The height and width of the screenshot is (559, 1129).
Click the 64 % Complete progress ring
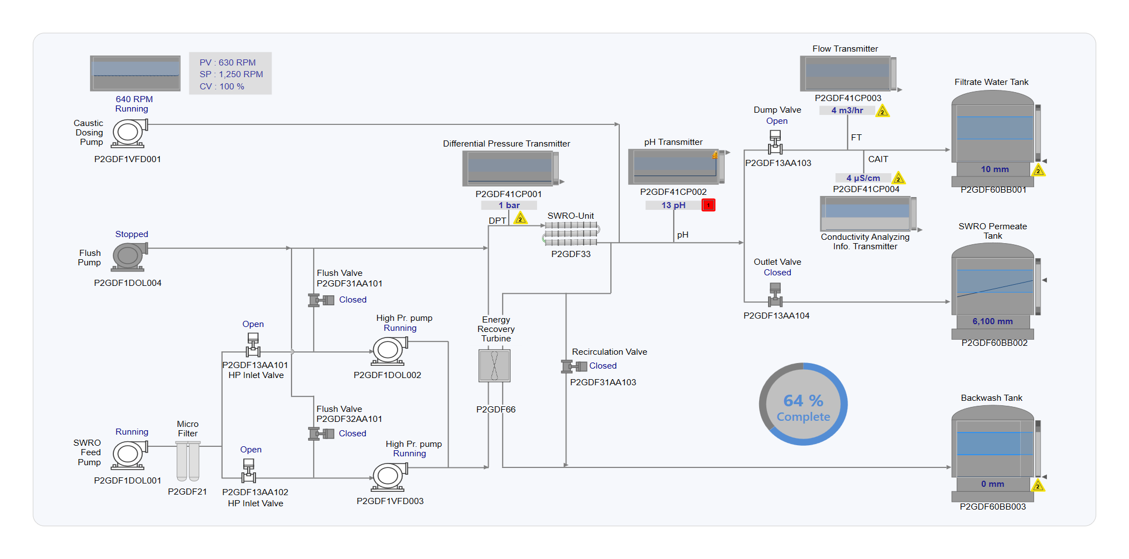(x=803, y=404)
